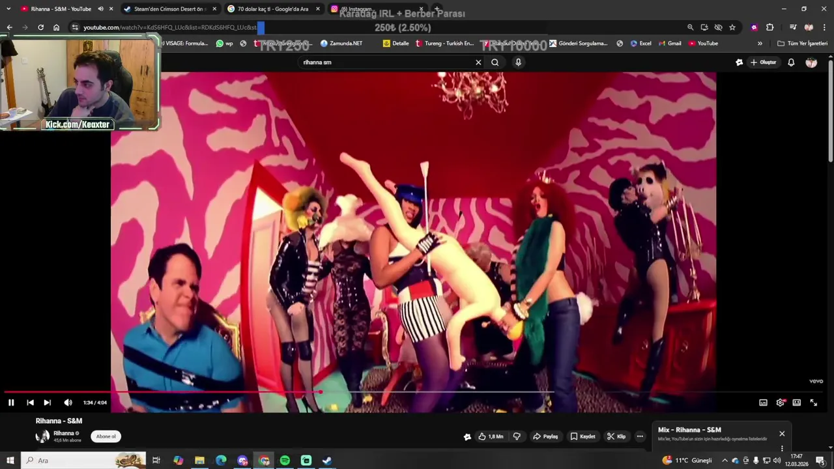Image resolution: width=834 pixels, height=469 pixels.
Task: Go to the browser home page
Action: (x=56, y=27)
